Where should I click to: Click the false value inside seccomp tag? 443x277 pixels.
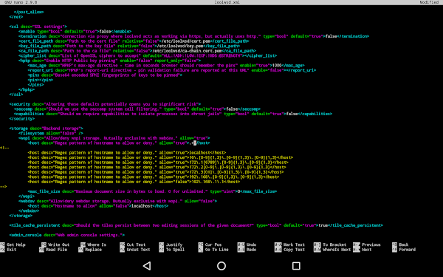232,109
